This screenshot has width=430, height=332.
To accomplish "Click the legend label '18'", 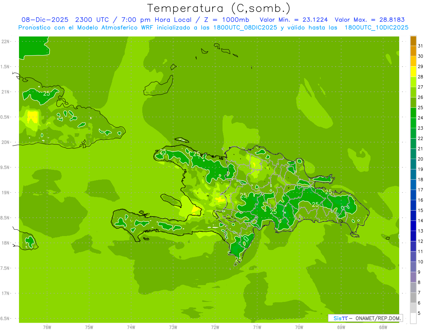I will pyautogui.click(x=421, y=180).
